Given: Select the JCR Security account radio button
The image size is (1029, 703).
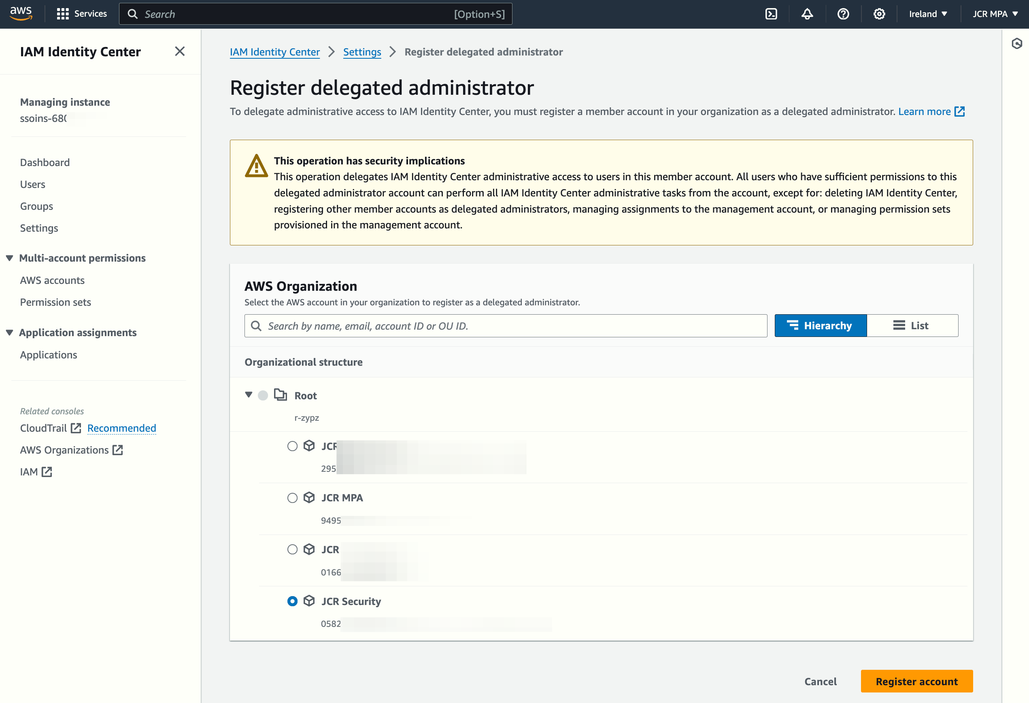Looking at the screenshot, I should pos(292,601).
